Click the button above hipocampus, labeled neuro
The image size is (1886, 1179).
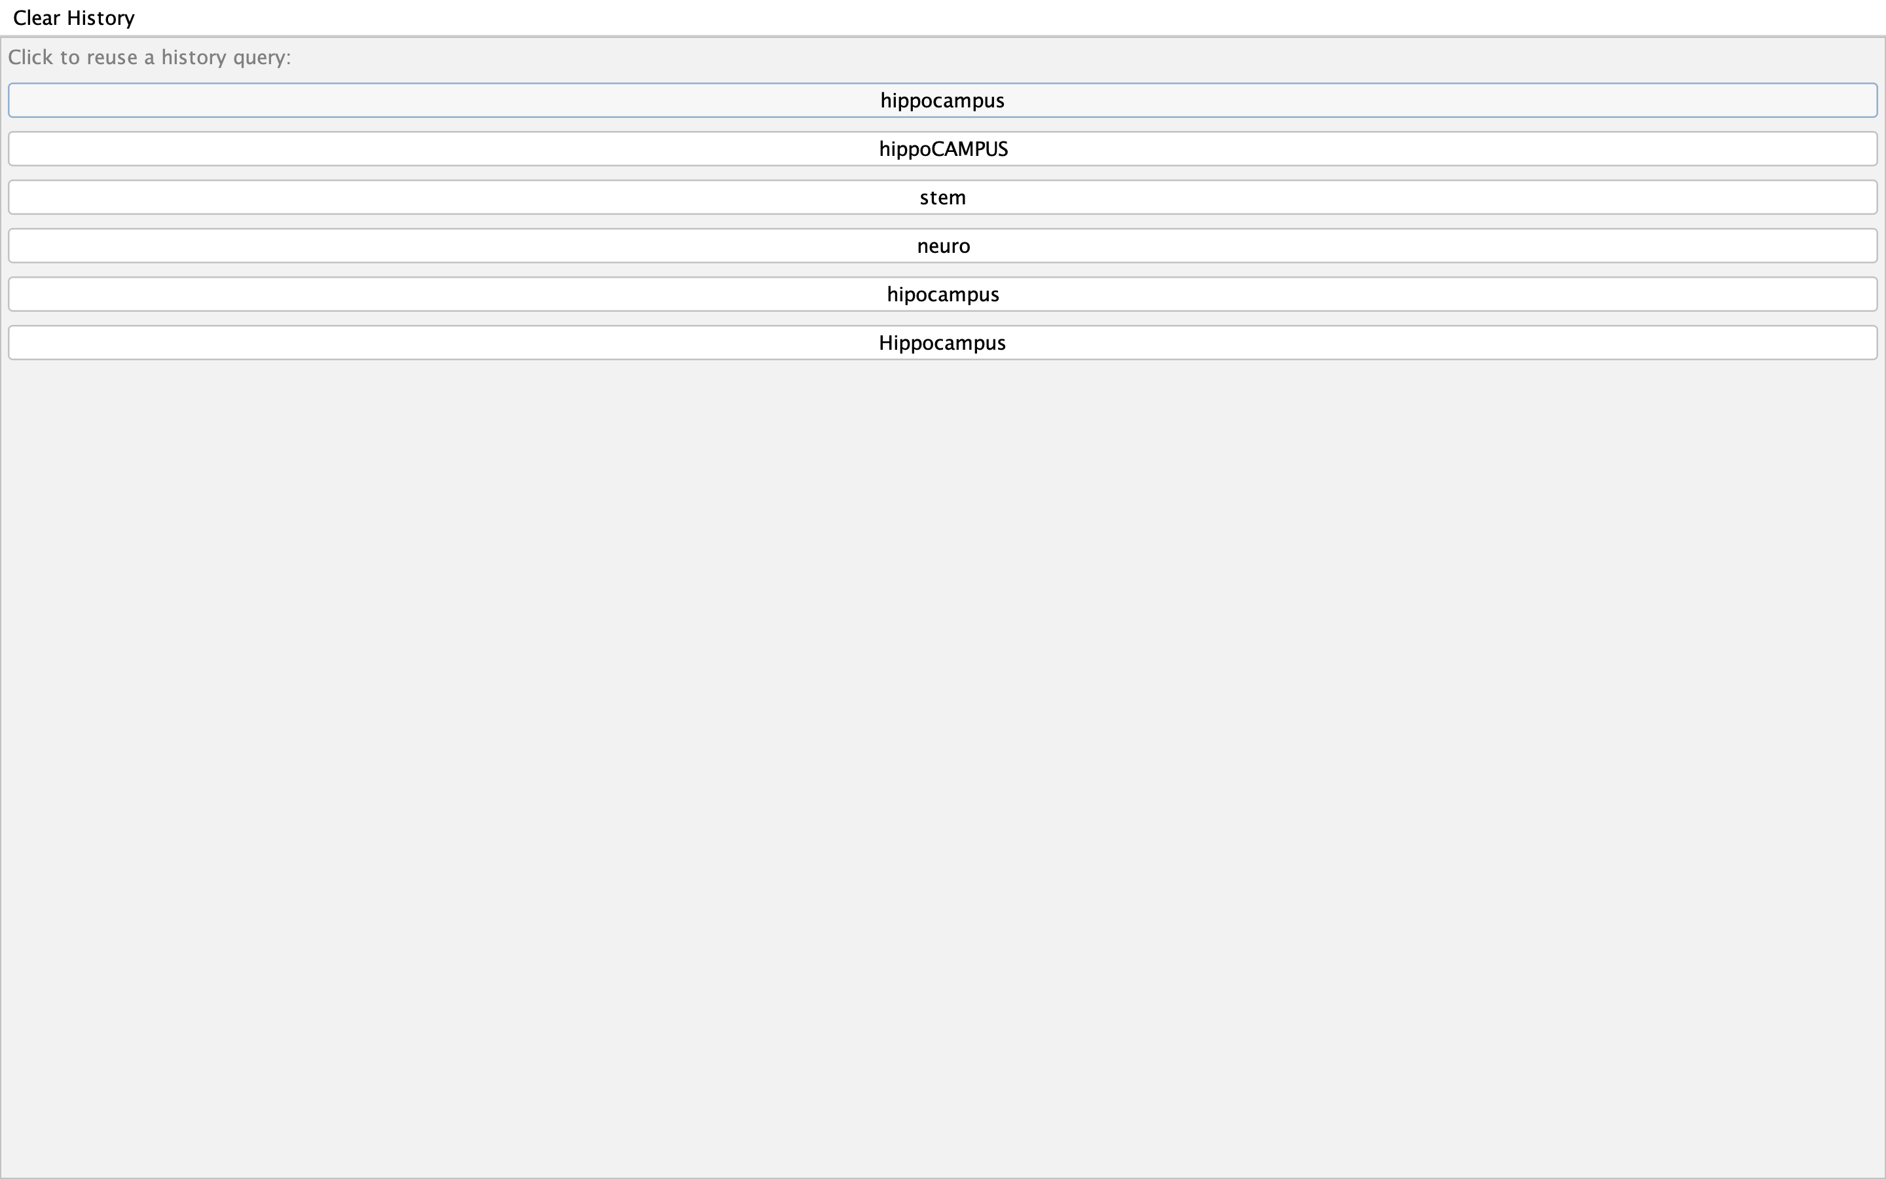(942, 246)
